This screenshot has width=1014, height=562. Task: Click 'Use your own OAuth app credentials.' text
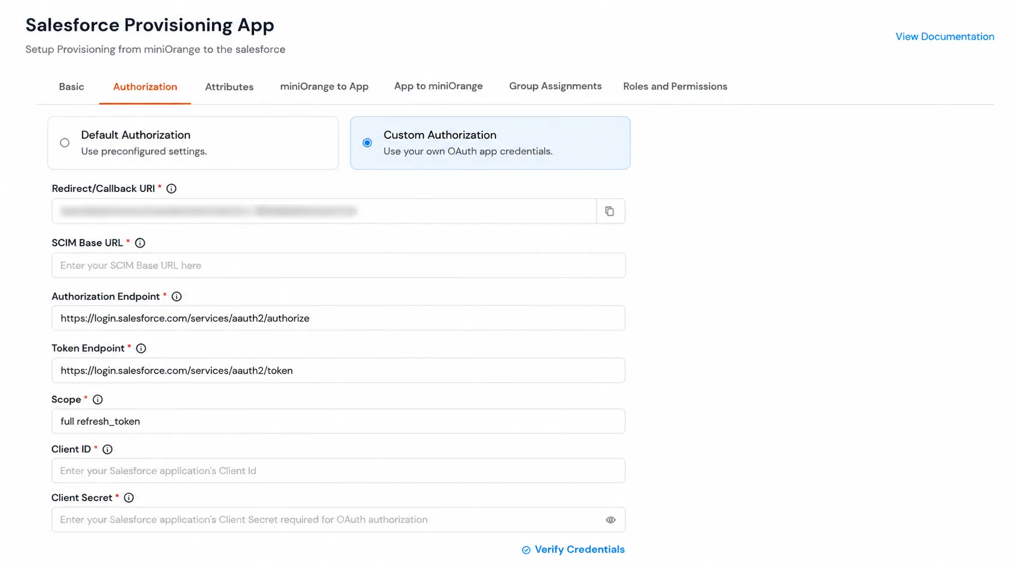tap(468, 151)
